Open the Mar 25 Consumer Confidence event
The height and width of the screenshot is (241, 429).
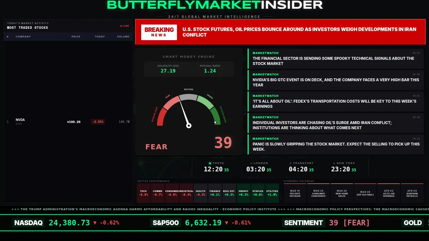(318, 193)
